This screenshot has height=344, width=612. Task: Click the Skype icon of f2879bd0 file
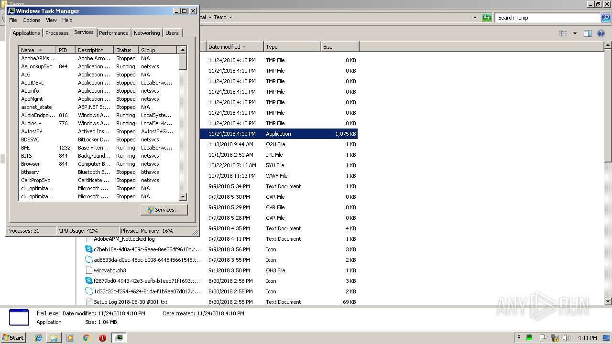pyautogui.click(x=89, y=281)
